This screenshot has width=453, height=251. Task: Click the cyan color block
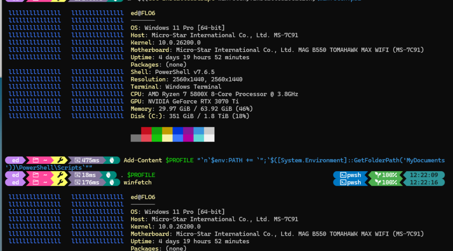(199, 138)
